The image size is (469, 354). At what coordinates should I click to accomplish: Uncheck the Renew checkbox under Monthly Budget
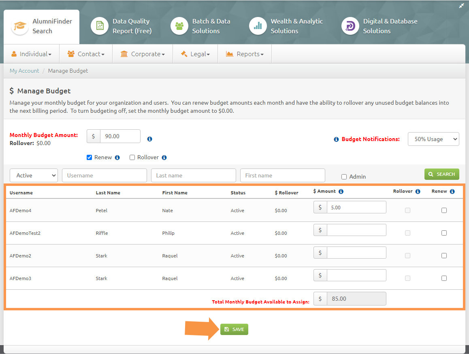[x=89, y=157]
